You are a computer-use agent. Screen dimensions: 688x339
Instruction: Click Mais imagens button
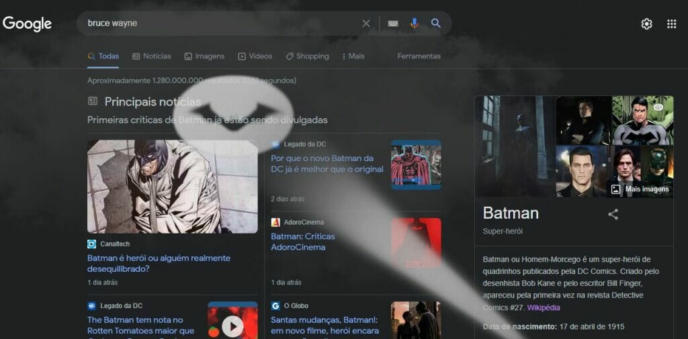(x=640, y=189)
